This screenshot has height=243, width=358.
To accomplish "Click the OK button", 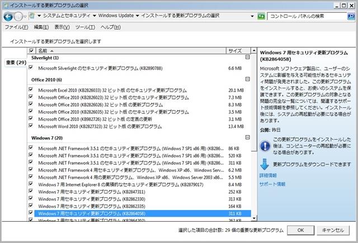I will pos(300,230).
